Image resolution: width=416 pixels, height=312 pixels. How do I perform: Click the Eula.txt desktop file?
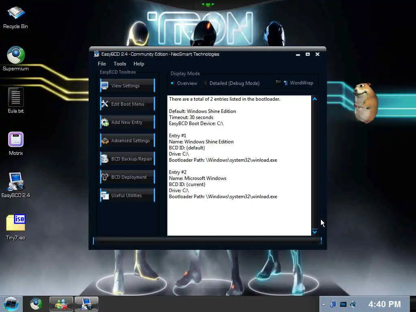[x=16, y=100]
